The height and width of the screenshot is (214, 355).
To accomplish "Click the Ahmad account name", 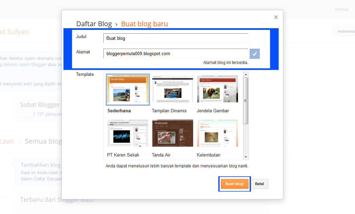I will (341, 9).
